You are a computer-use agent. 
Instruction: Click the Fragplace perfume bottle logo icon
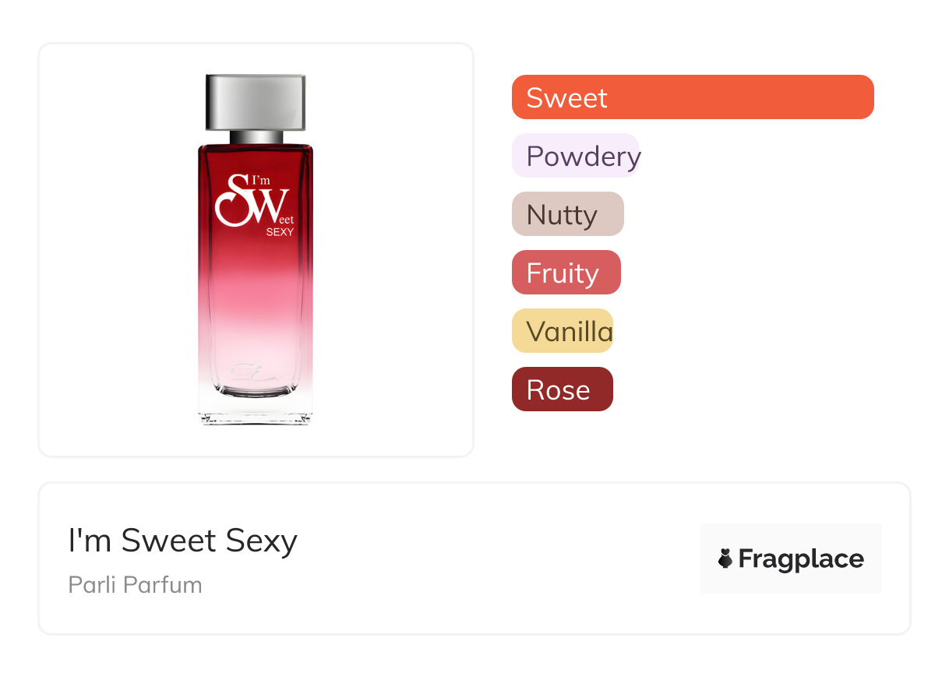pos(725,558)
